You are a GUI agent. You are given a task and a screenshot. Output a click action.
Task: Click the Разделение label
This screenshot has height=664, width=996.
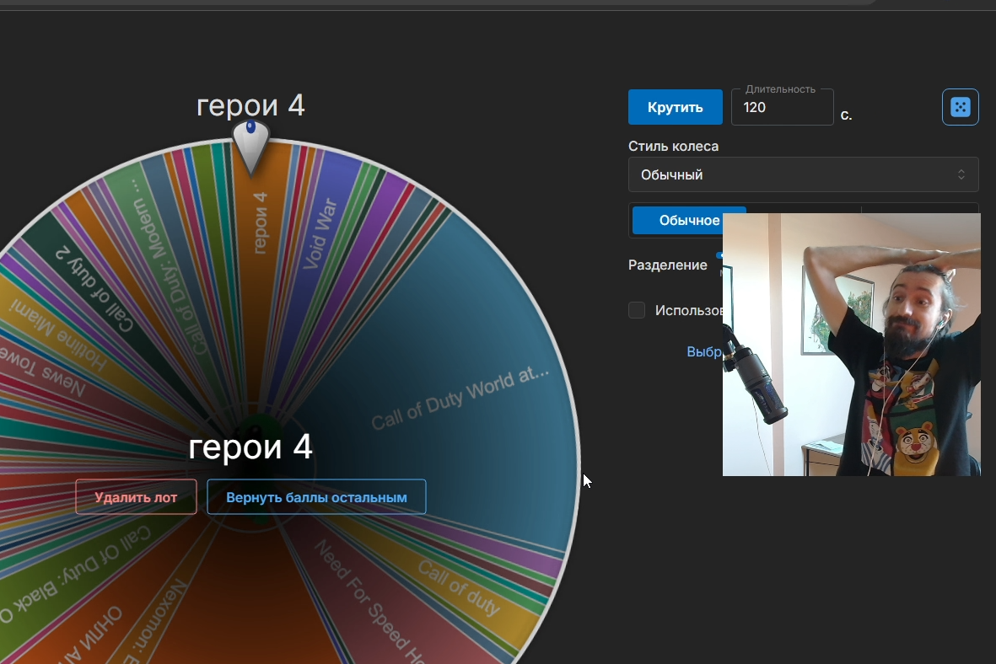(668, 265)
